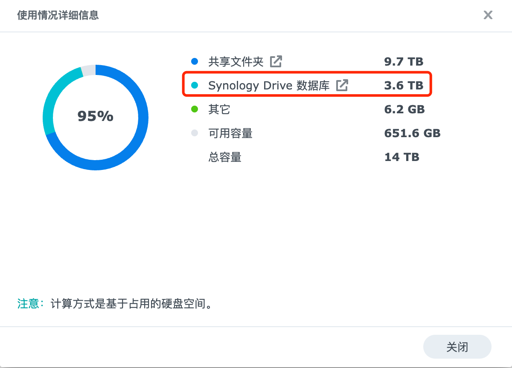Click the 共享文件夹 label

[x=236, y=61]
